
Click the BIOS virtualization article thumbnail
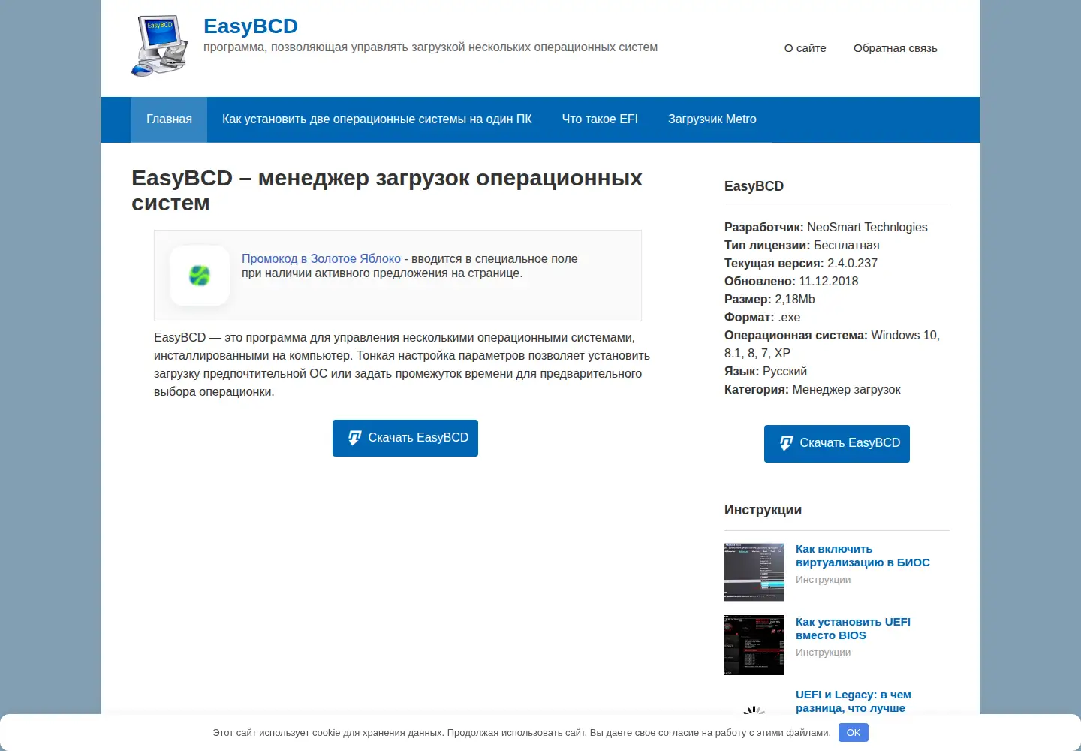click(754, 572)
